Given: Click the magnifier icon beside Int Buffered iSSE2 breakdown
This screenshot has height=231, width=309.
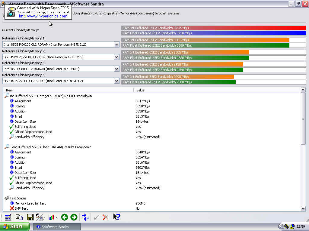Looking at the screenshot, I should 7,96.
